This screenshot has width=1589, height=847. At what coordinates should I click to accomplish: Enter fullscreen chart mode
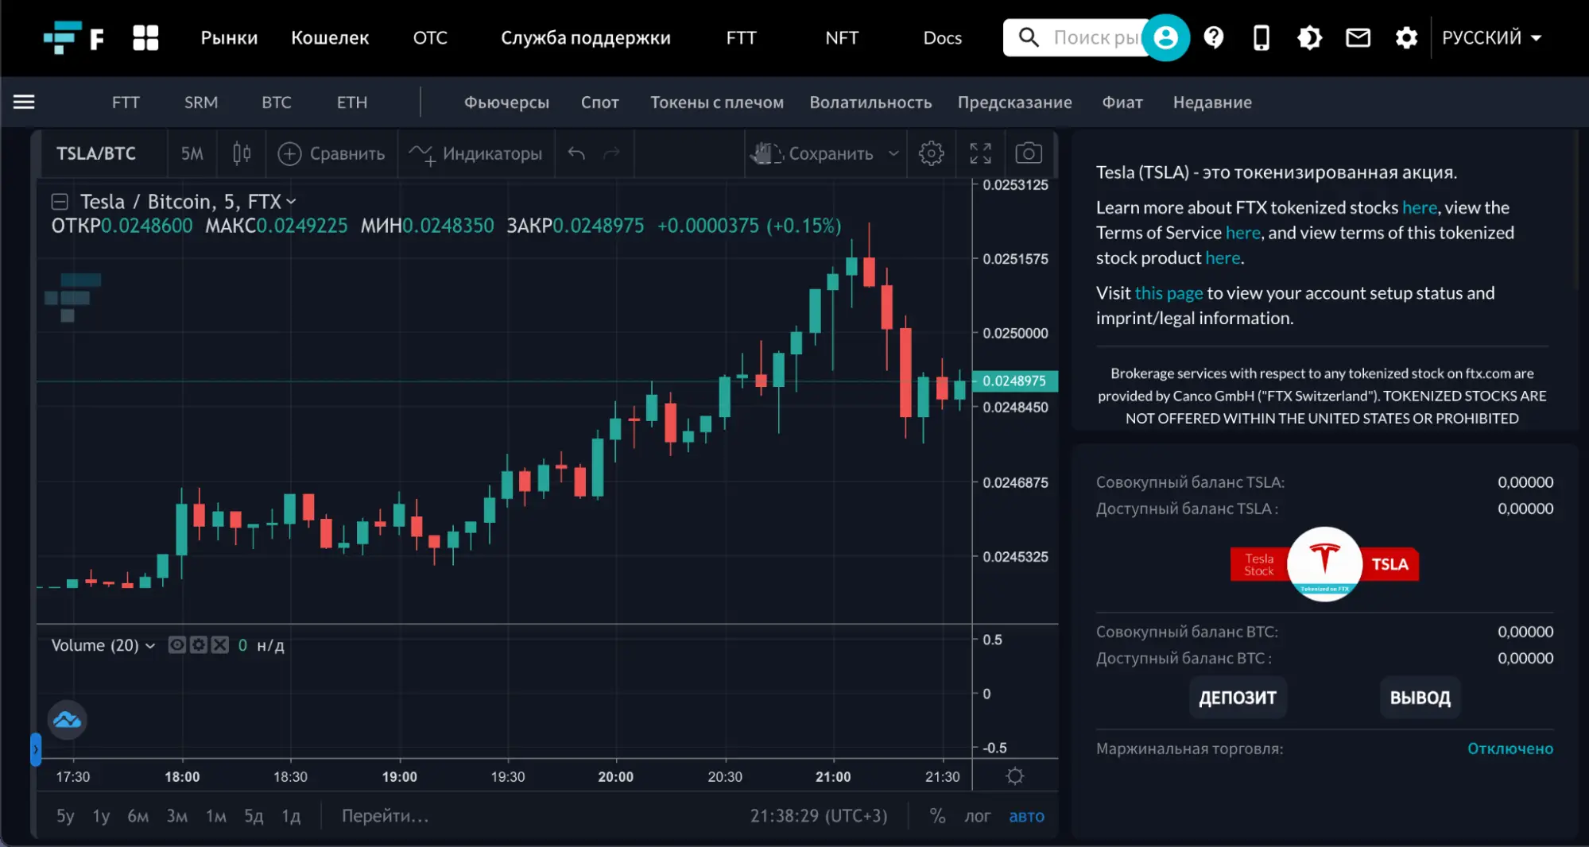click(x=980, y=153)
